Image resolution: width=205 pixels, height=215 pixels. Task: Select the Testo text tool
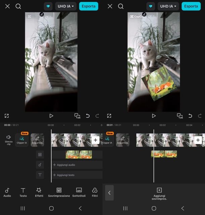(23, 192)
